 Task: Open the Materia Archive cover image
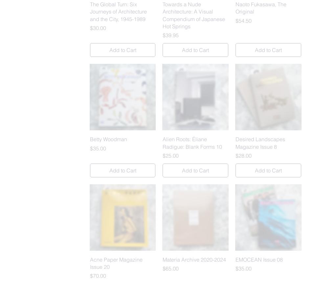click(x=195, y=217)
